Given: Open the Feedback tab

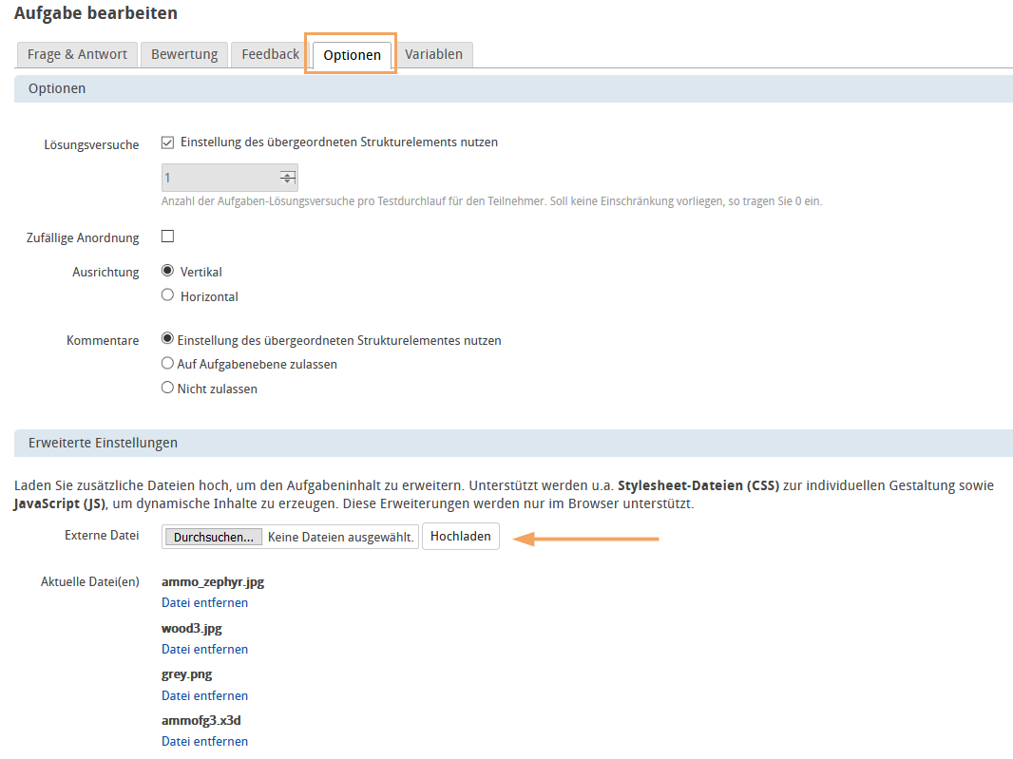Looking at the screenshot, I should click(x=270, y=54).
